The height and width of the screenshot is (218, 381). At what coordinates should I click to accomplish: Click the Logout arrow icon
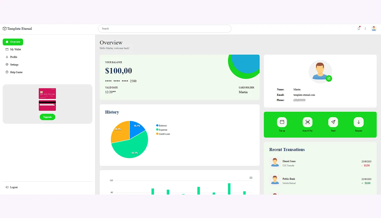pyautogui.click(x=7, y=187)
